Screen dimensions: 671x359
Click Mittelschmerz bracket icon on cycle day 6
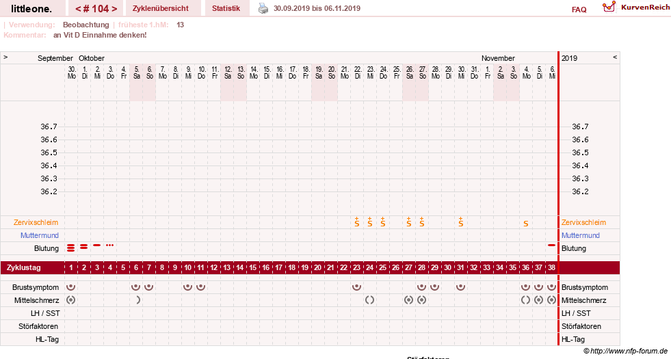pyautogui.click(x=137, y=300)
